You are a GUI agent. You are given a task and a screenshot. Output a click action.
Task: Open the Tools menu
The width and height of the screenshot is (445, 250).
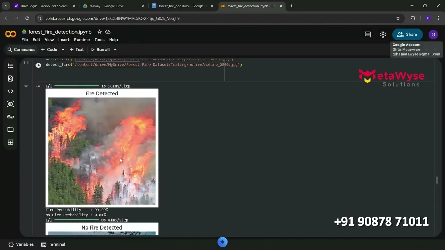tap(99, 40)
